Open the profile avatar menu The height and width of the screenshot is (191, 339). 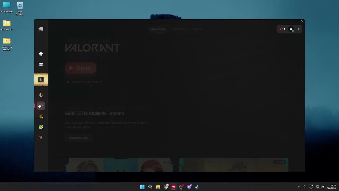pyautogui.click(x=291, y=29)
